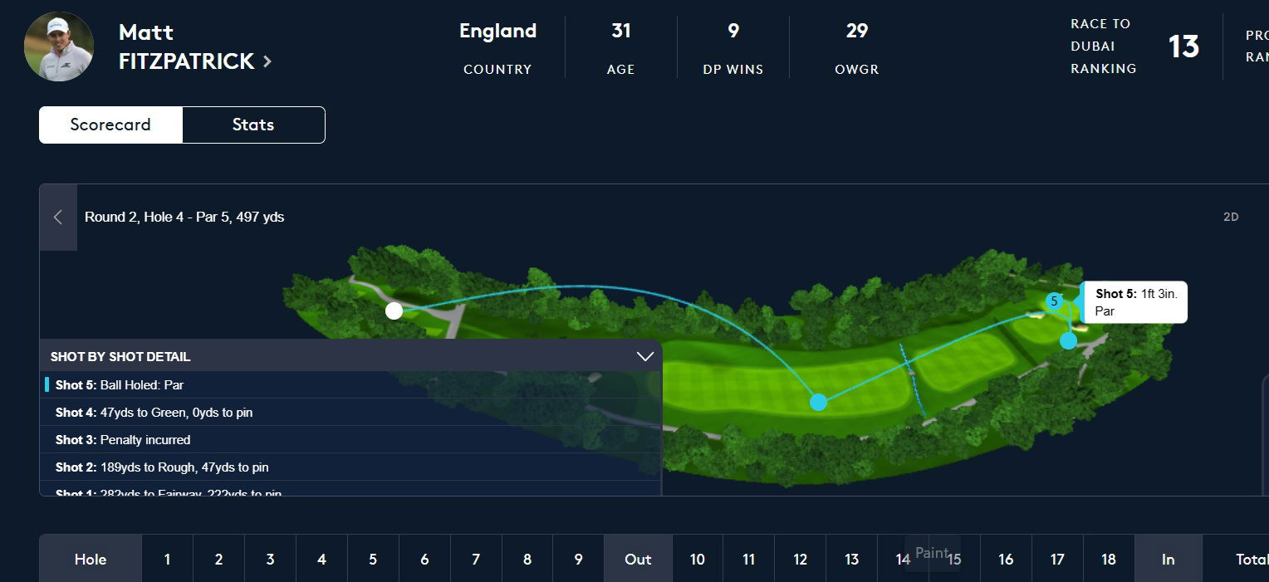The height and width of the screenshot is (582, 1269).
Task: Open Matt Fitzpatrick's profile photo
Action: point(59,46)
